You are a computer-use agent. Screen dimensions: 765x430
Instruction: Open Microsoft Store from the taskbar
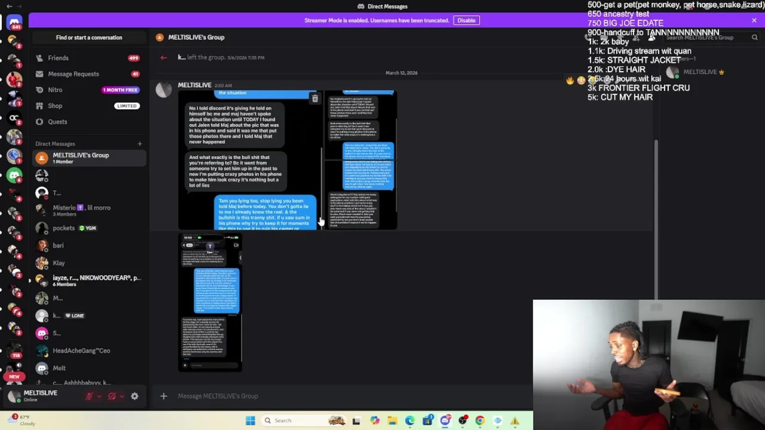[x=427, y=420]
